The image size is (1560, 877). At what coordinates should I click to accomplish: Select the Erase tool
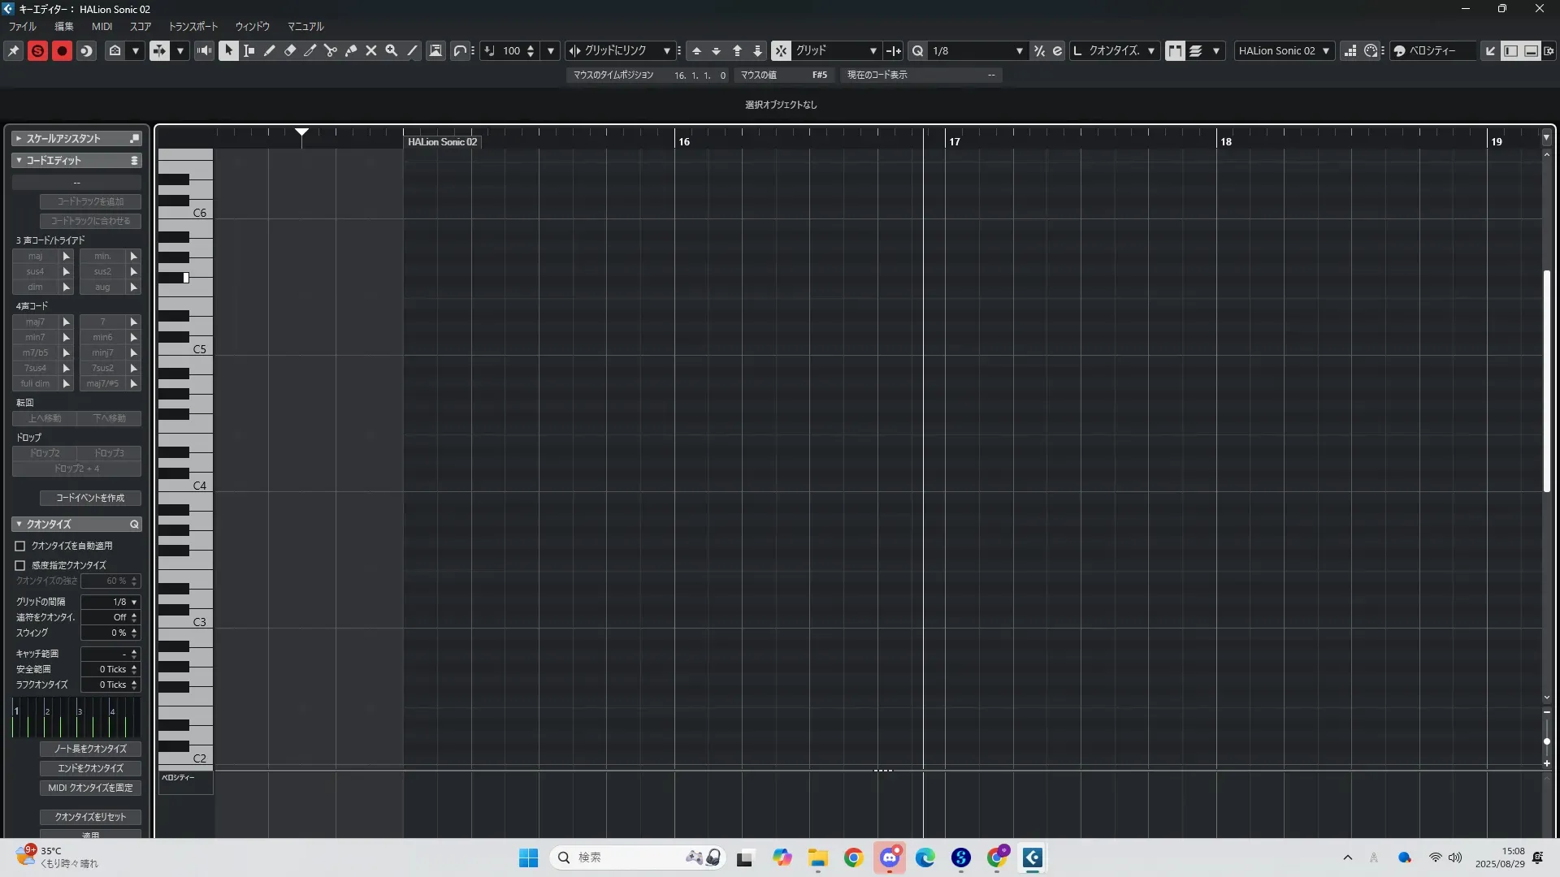tap(290, 50)
